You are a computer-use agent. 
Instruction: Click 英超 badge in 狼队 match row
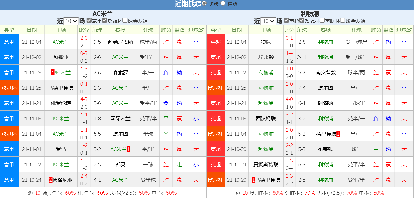[216, 42]
